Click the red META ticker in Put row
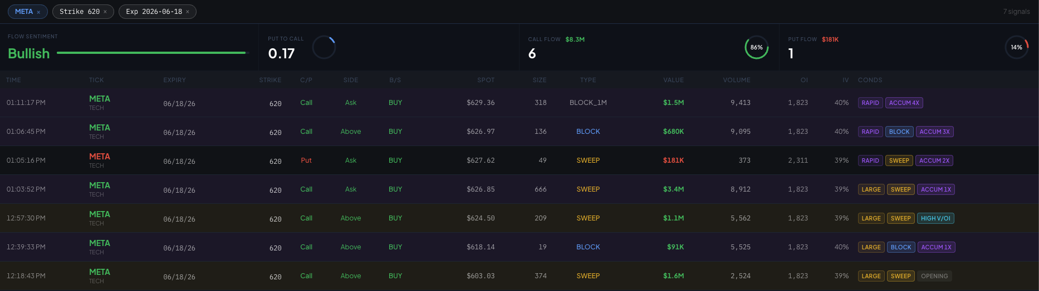The width and height of the screenshot is (1039, 291). pos(100,157)
